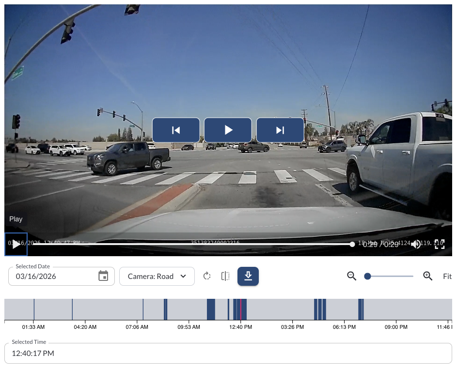Image resolution: width=457 pixels, height=370 pixels.
Task: Zoom in the timeline with plus magnifier
Action: 427,276
